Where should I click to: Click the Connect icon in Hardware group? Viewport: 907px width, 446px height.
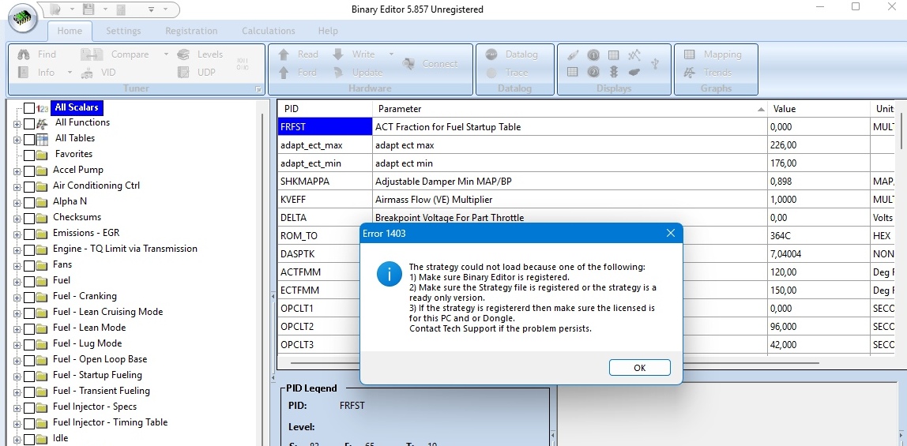[409, 64]
